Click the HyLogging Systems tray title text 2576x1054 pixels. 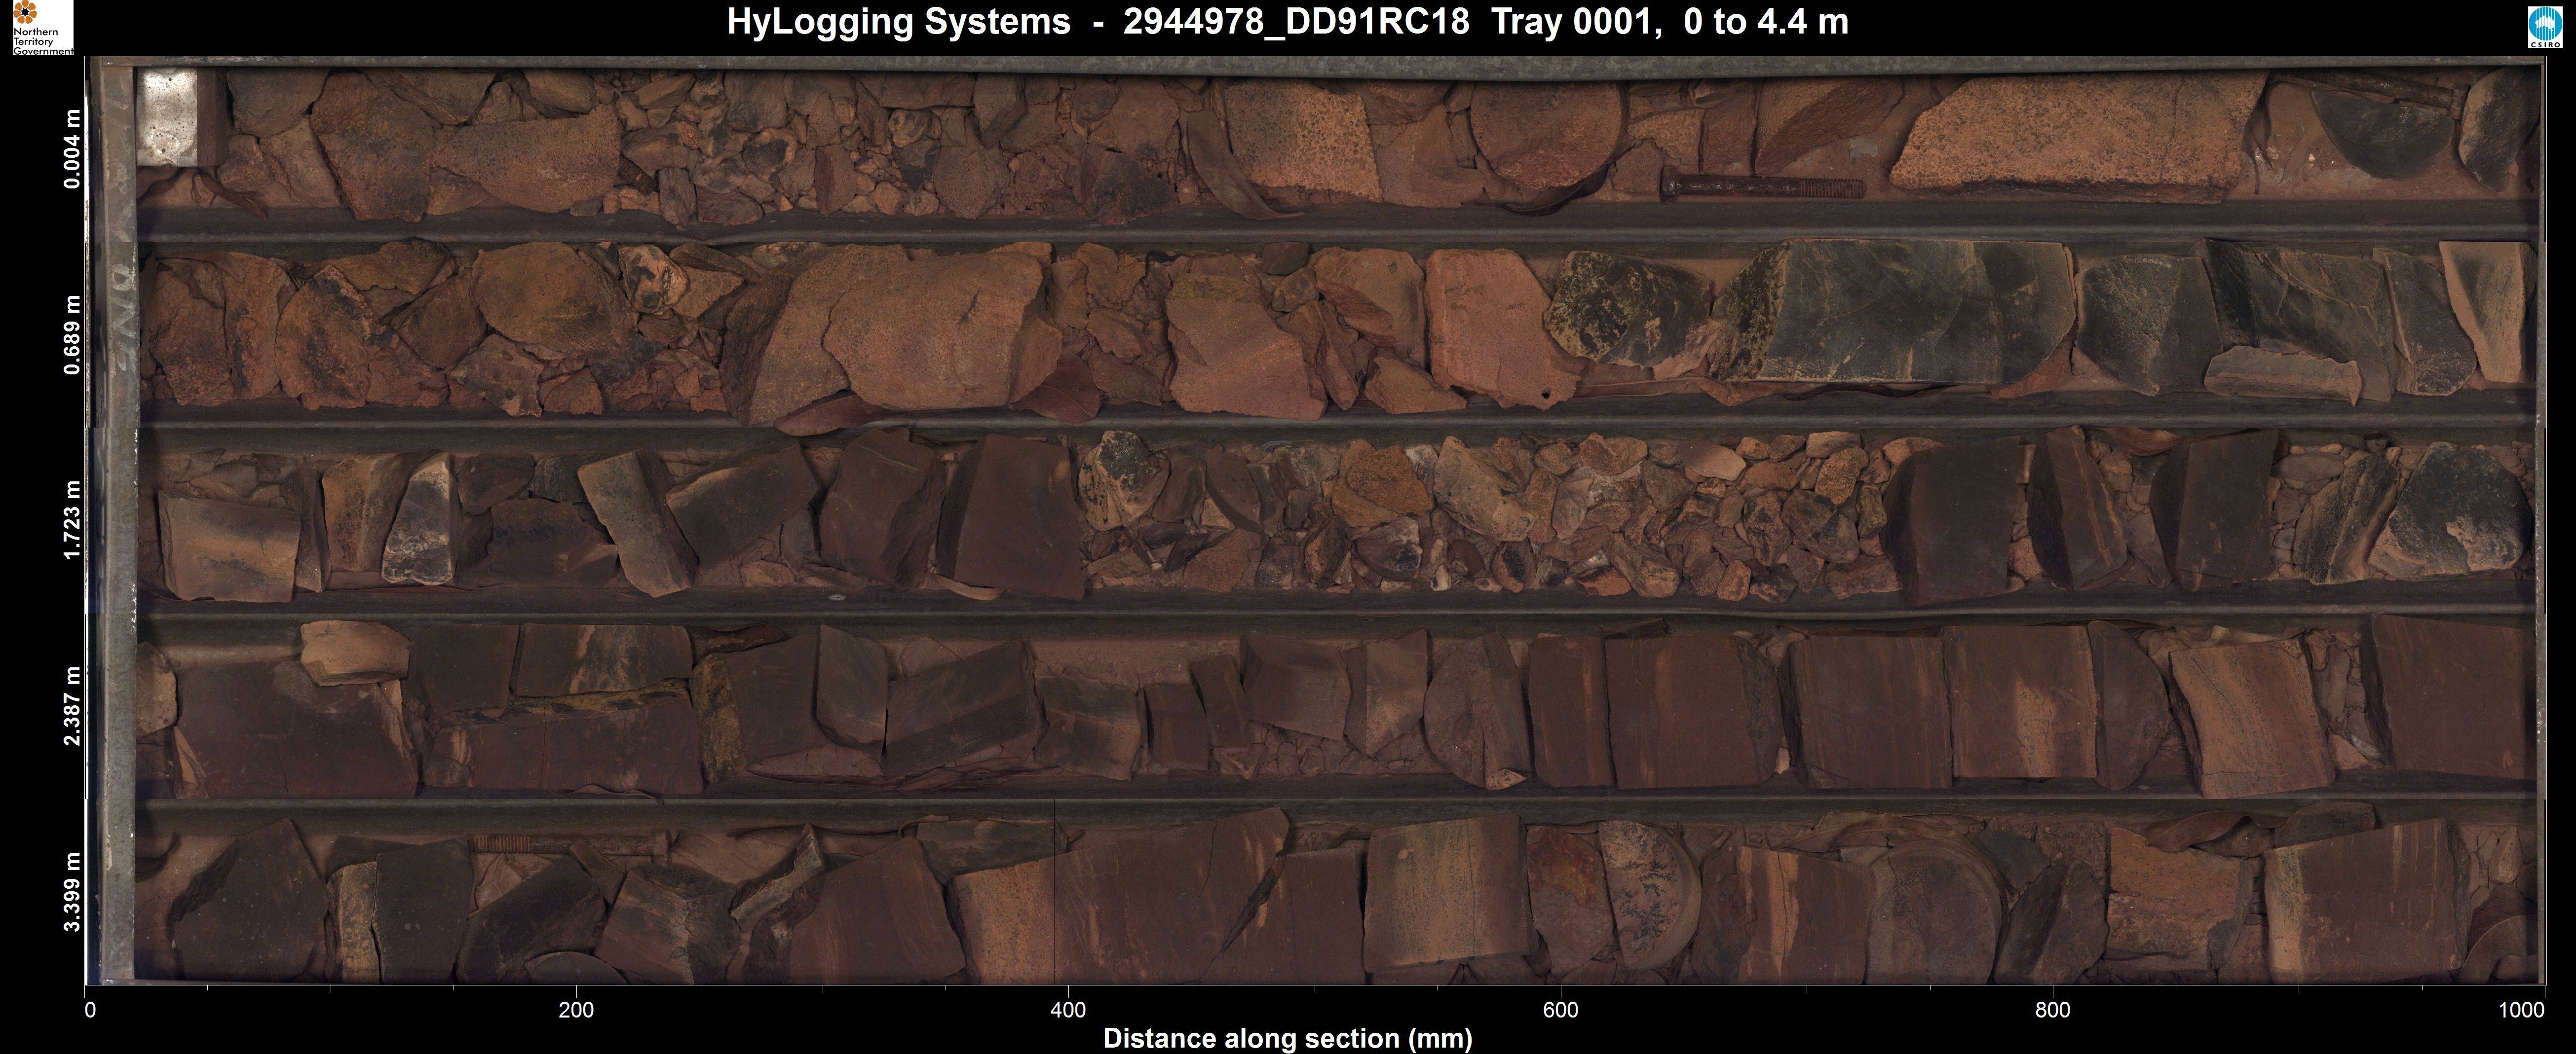(x=1287, y=22)
